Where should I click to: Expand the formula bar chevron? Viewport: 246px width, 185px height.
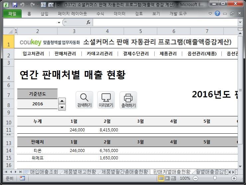tap(240, 22)
